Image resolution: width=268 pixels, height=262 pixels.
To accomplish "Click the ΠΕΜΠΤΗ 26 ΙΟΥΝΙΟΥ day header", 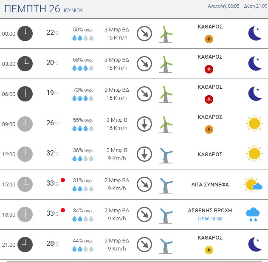I will (43, 9).
